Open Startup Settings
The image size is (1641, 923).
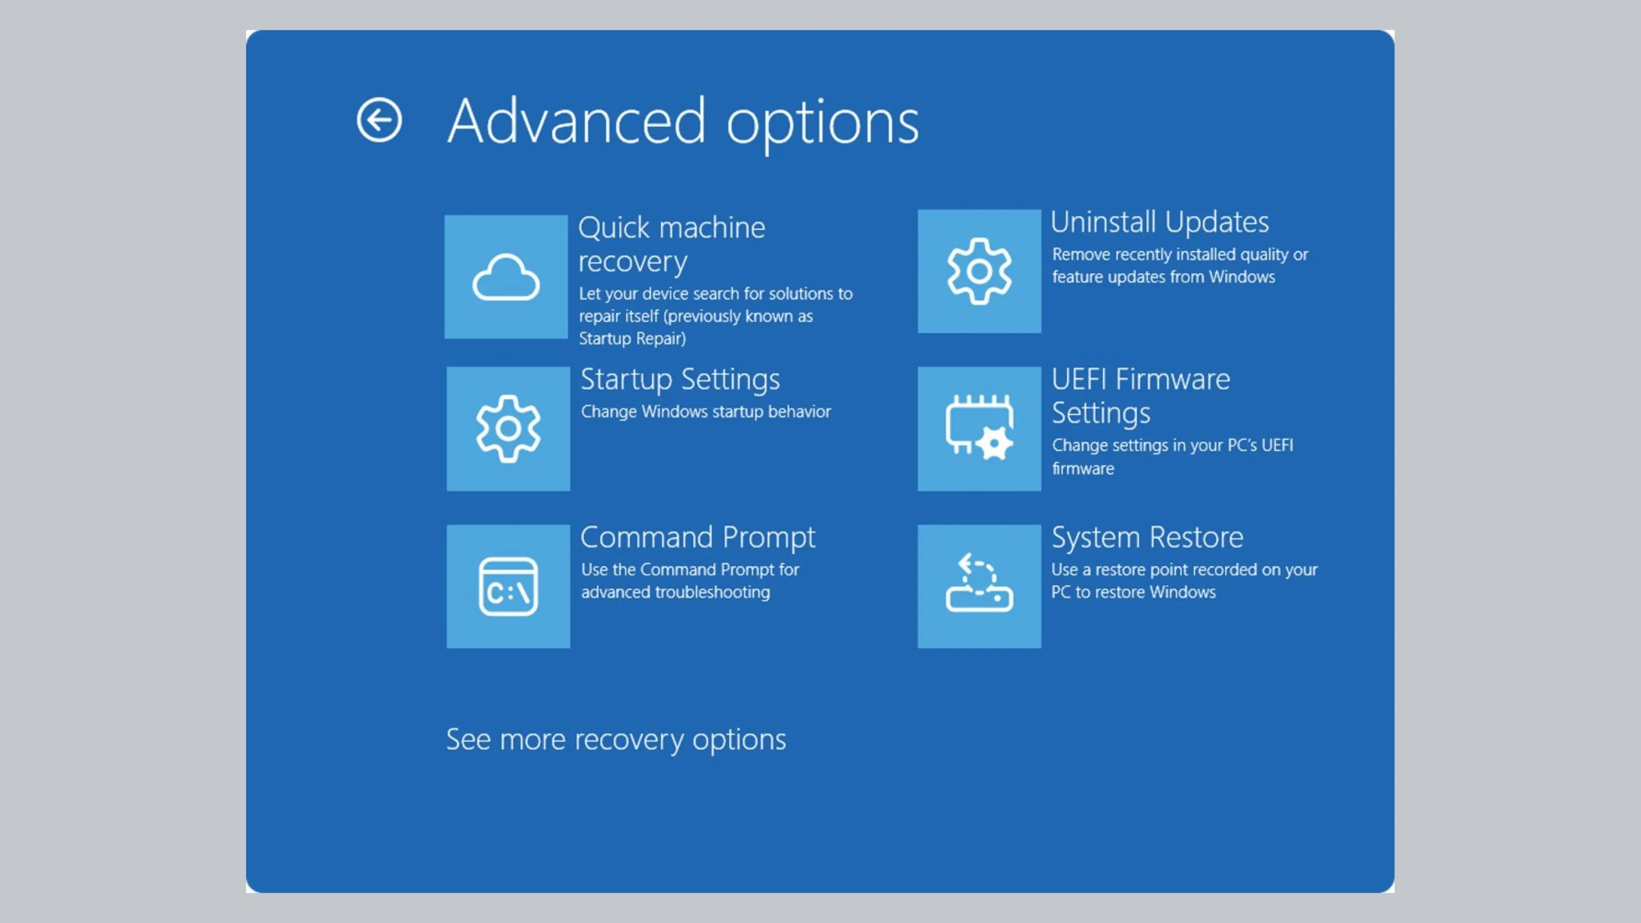click(680, 379)
